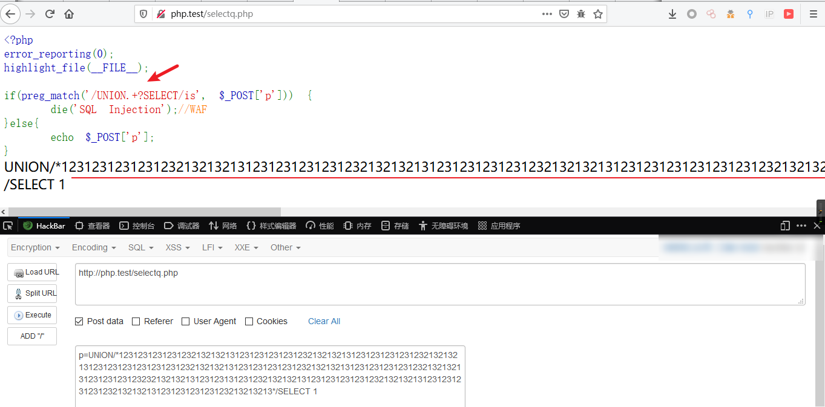
Task: Open the Firefox hamburger menu
Action: pyautogui.click(x=813, y=14)
